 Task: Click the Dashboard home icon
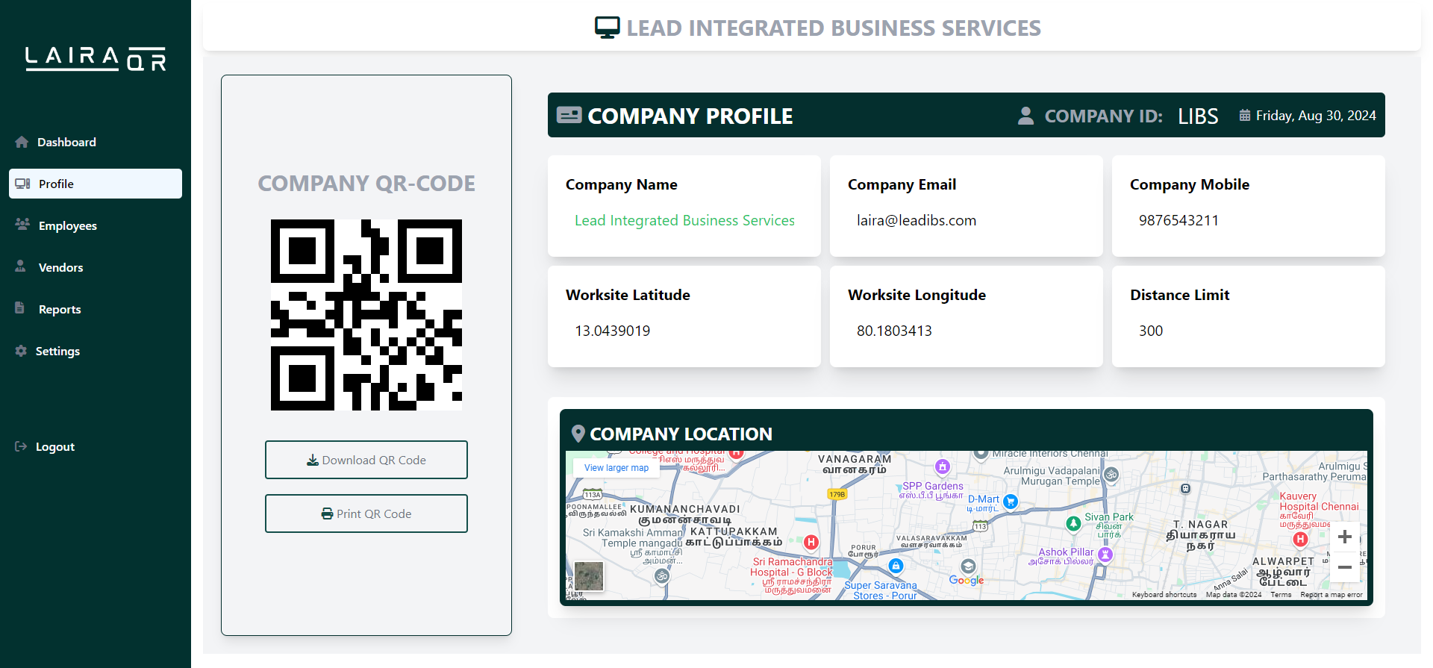coord(22,142)
